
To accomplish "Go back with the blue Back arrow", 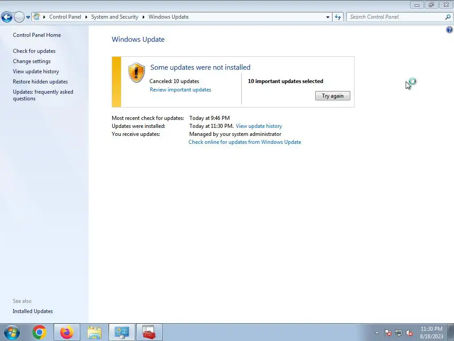I will 7,17.
